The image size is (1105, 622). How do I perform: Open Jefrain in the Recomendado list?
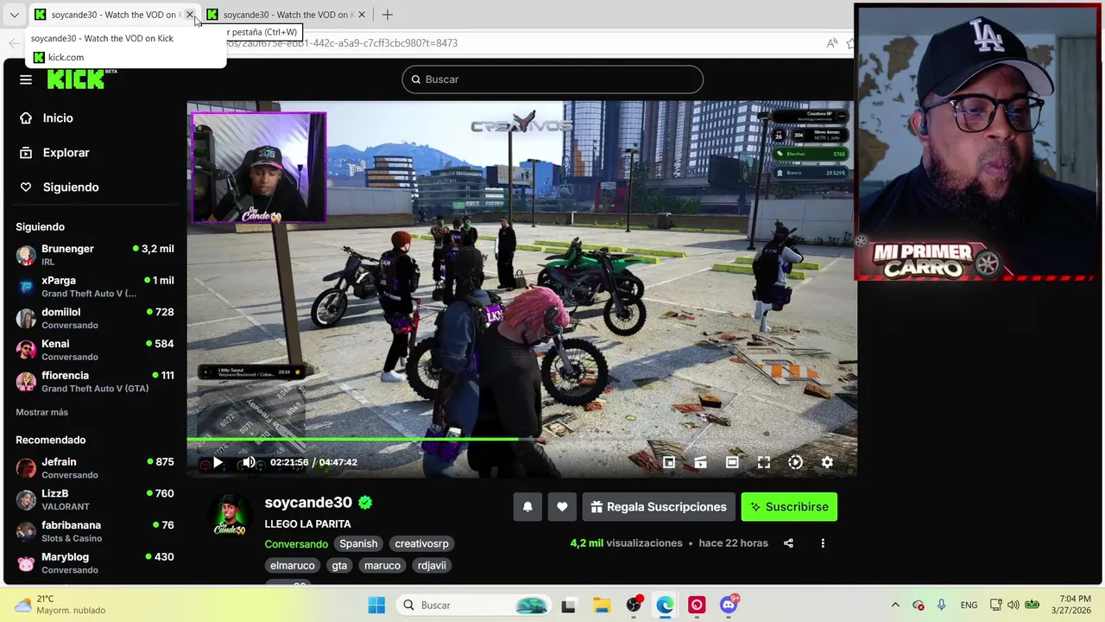click(95, 468)
